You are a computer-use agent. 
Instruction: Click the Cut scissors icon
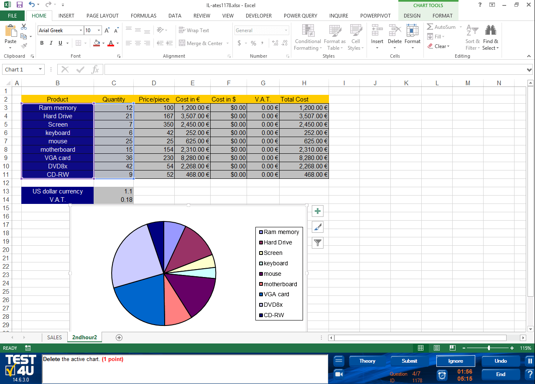(x=24, y=27)
